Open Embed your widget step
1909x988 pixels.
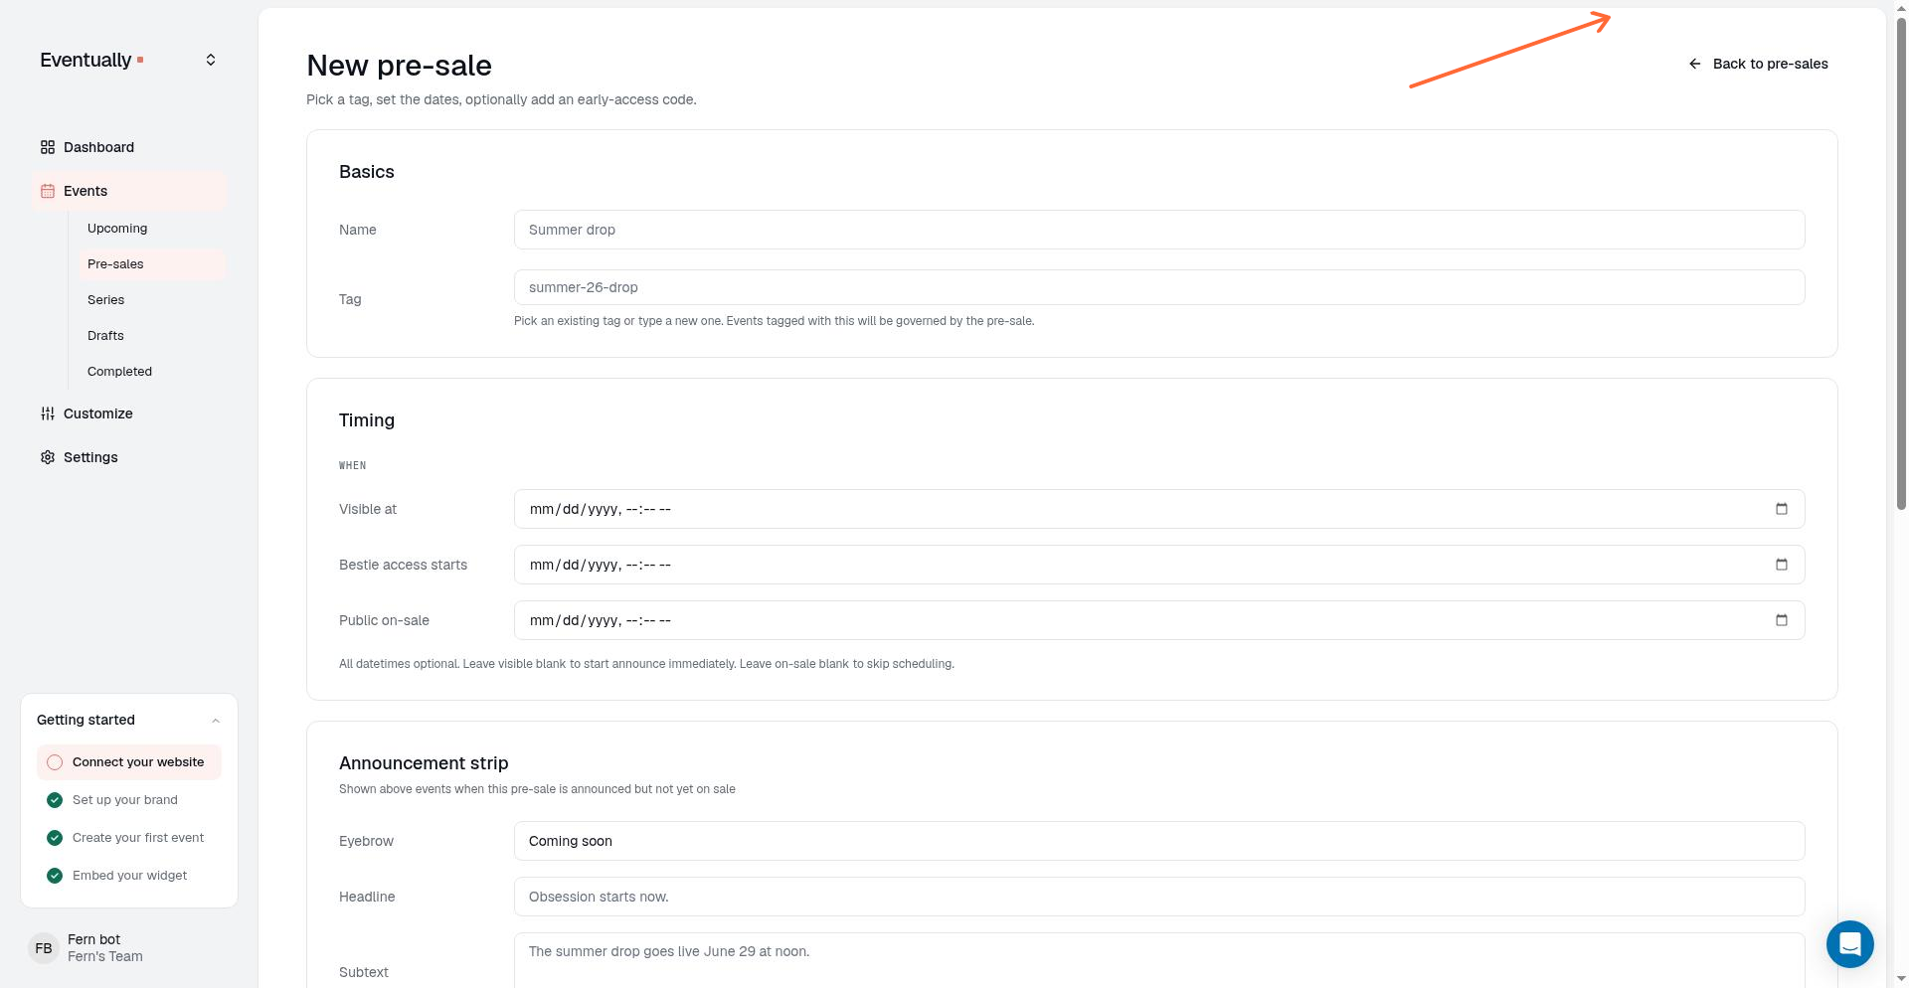tap(129, 876)
